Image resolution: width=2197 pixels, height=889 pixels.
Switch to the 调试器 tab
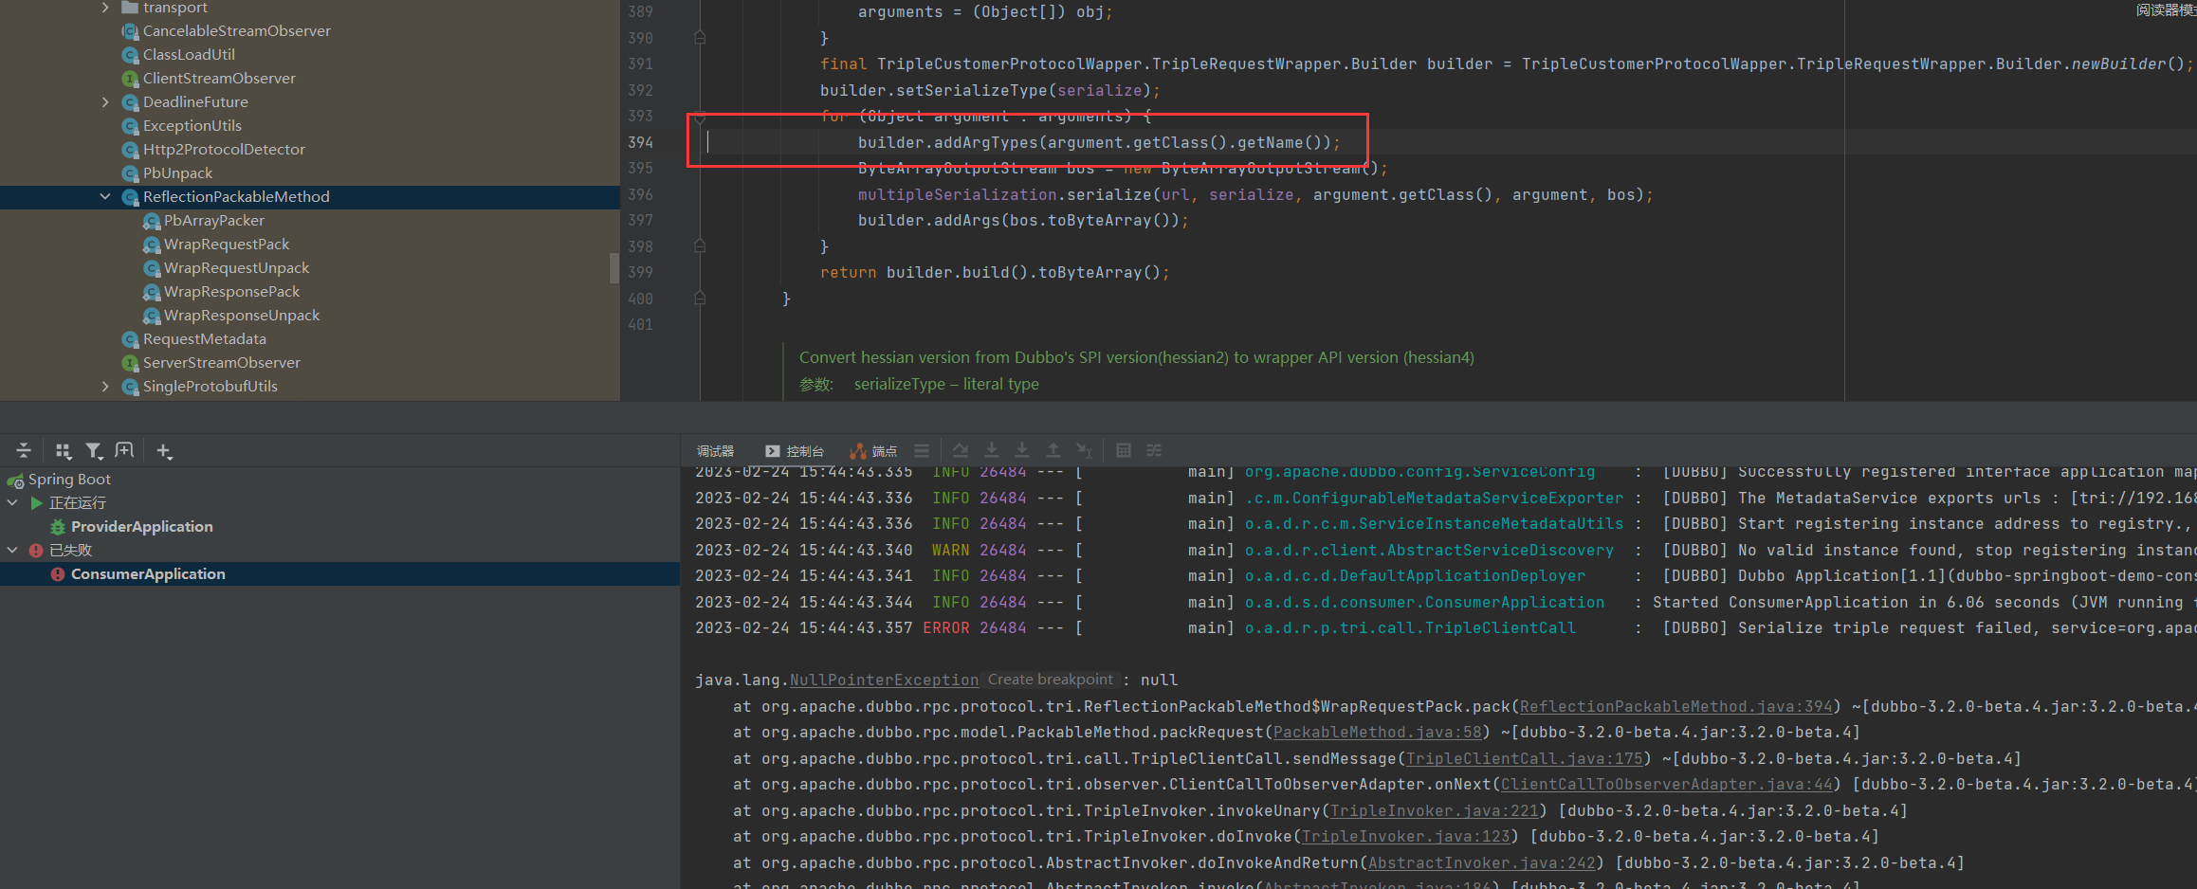click(715, 451)
